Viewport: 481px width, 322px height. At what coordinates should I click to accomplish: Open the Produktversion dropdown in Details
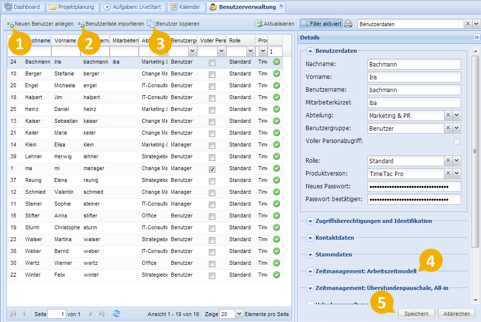[457, 174]
